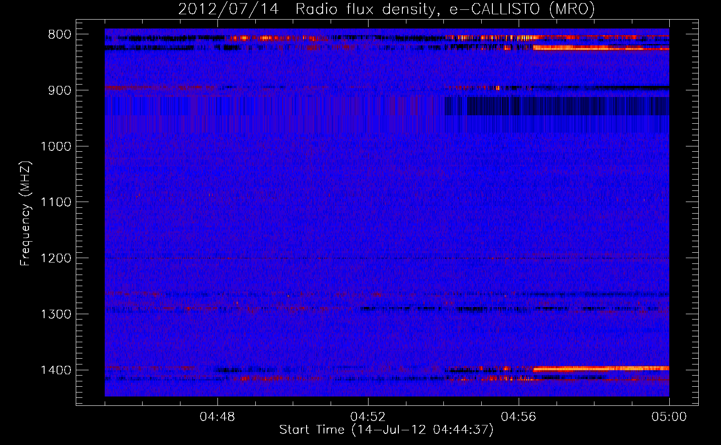
Task: Select the 1100 frequency tick label
Action: [56, 202]
